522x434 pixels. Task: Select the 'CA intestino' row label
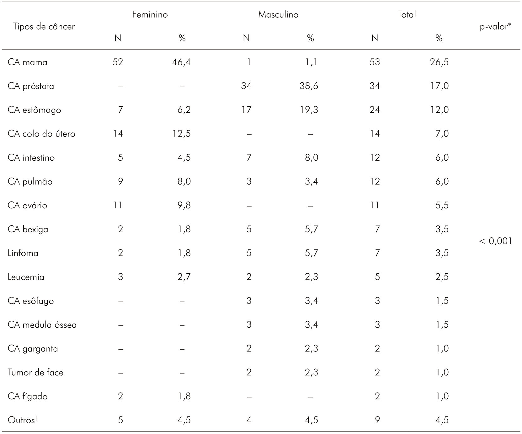[x=31, y=158]
